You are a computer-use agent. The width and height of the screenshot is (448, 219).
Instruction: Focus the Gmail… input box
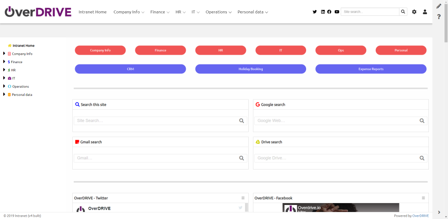(160, 158)
